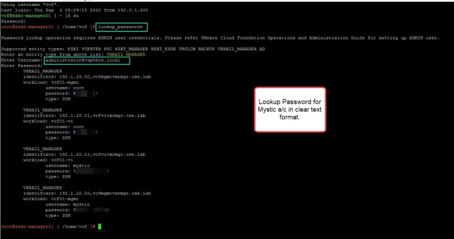
Task: Click the yellow VXRAIL_MANAGER entity type input
Action: pos(126,55)
